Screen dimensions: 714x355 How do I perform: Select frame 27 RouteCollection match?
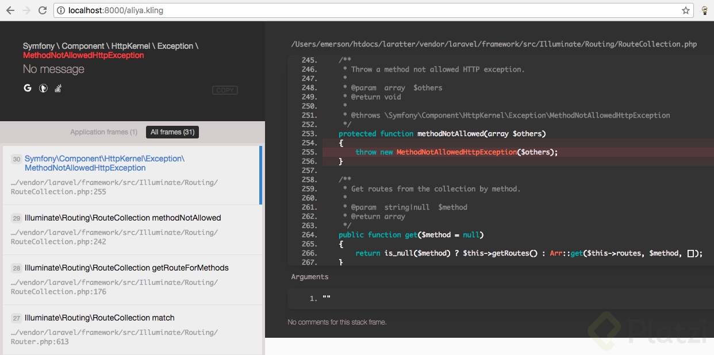coord(132,330)
